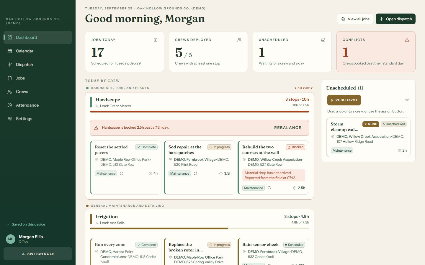The image size is (425, 265).
Task: Open the Crews page
Action: pyautogui.click(x=38, y=92)
